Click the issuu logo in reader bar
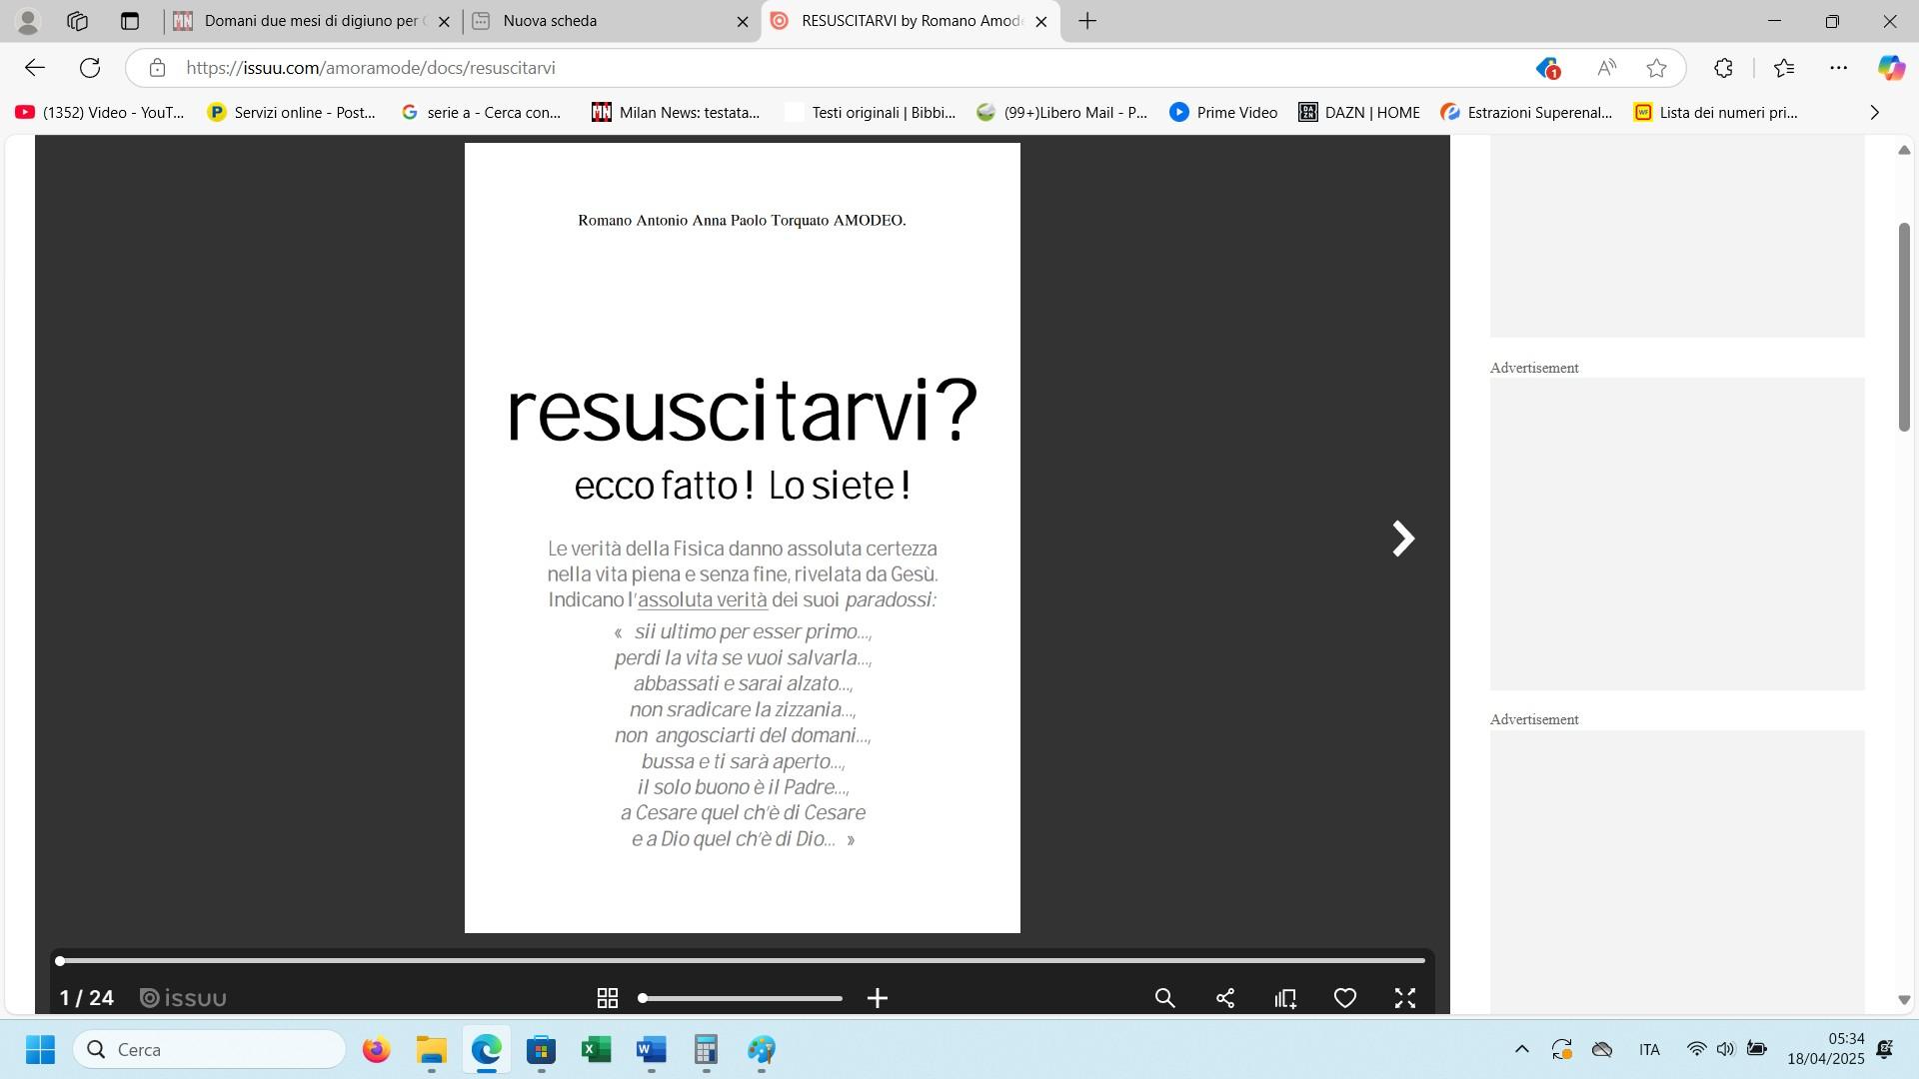The width and height of the screenshot is (1919, 1079). [183, 998]
